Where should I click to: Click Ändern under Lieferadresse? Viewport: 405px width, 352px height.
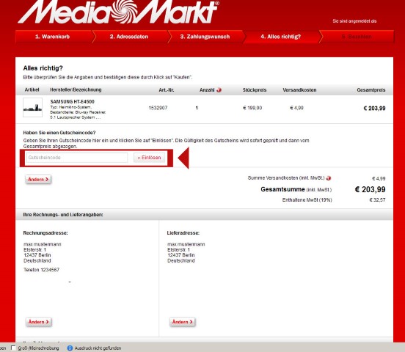click(183, 322)
